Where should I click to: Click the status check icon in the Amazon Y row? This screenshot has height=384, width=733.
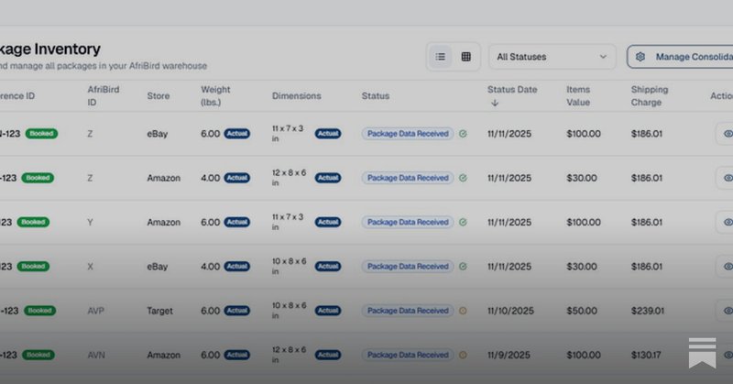(x=463, y=222)
